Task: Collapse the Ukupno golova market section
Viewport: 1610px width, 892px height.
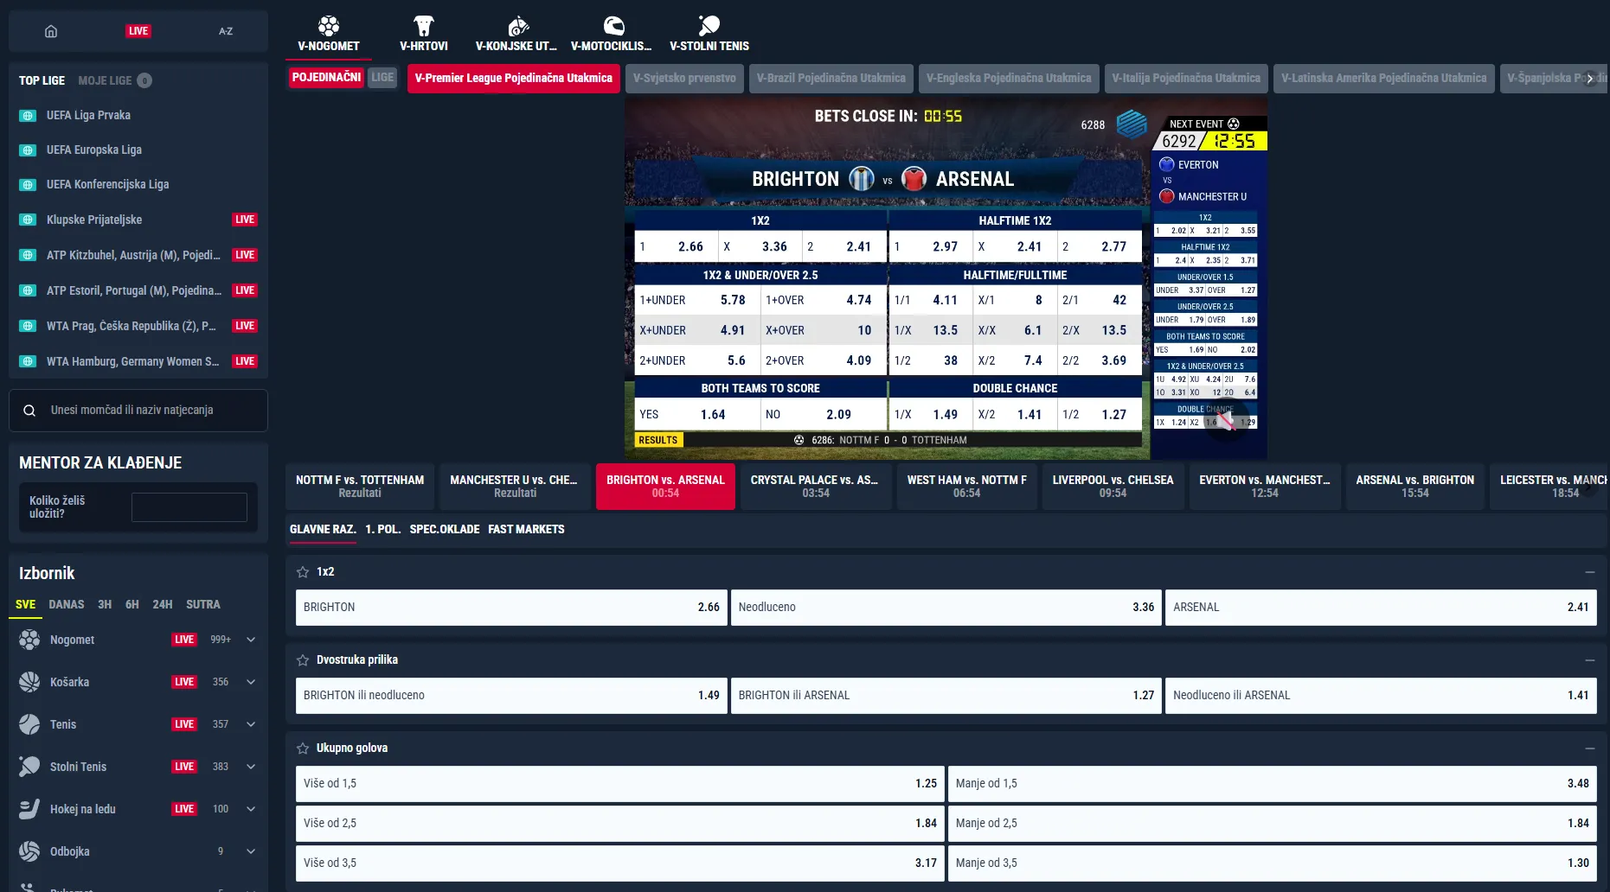Action: tap(1589, 749)
